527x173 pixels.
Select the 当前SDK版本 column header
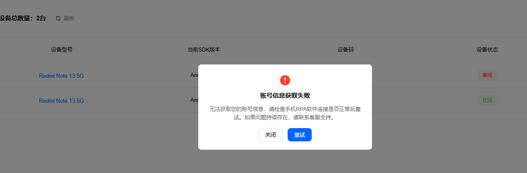point(204,49)
